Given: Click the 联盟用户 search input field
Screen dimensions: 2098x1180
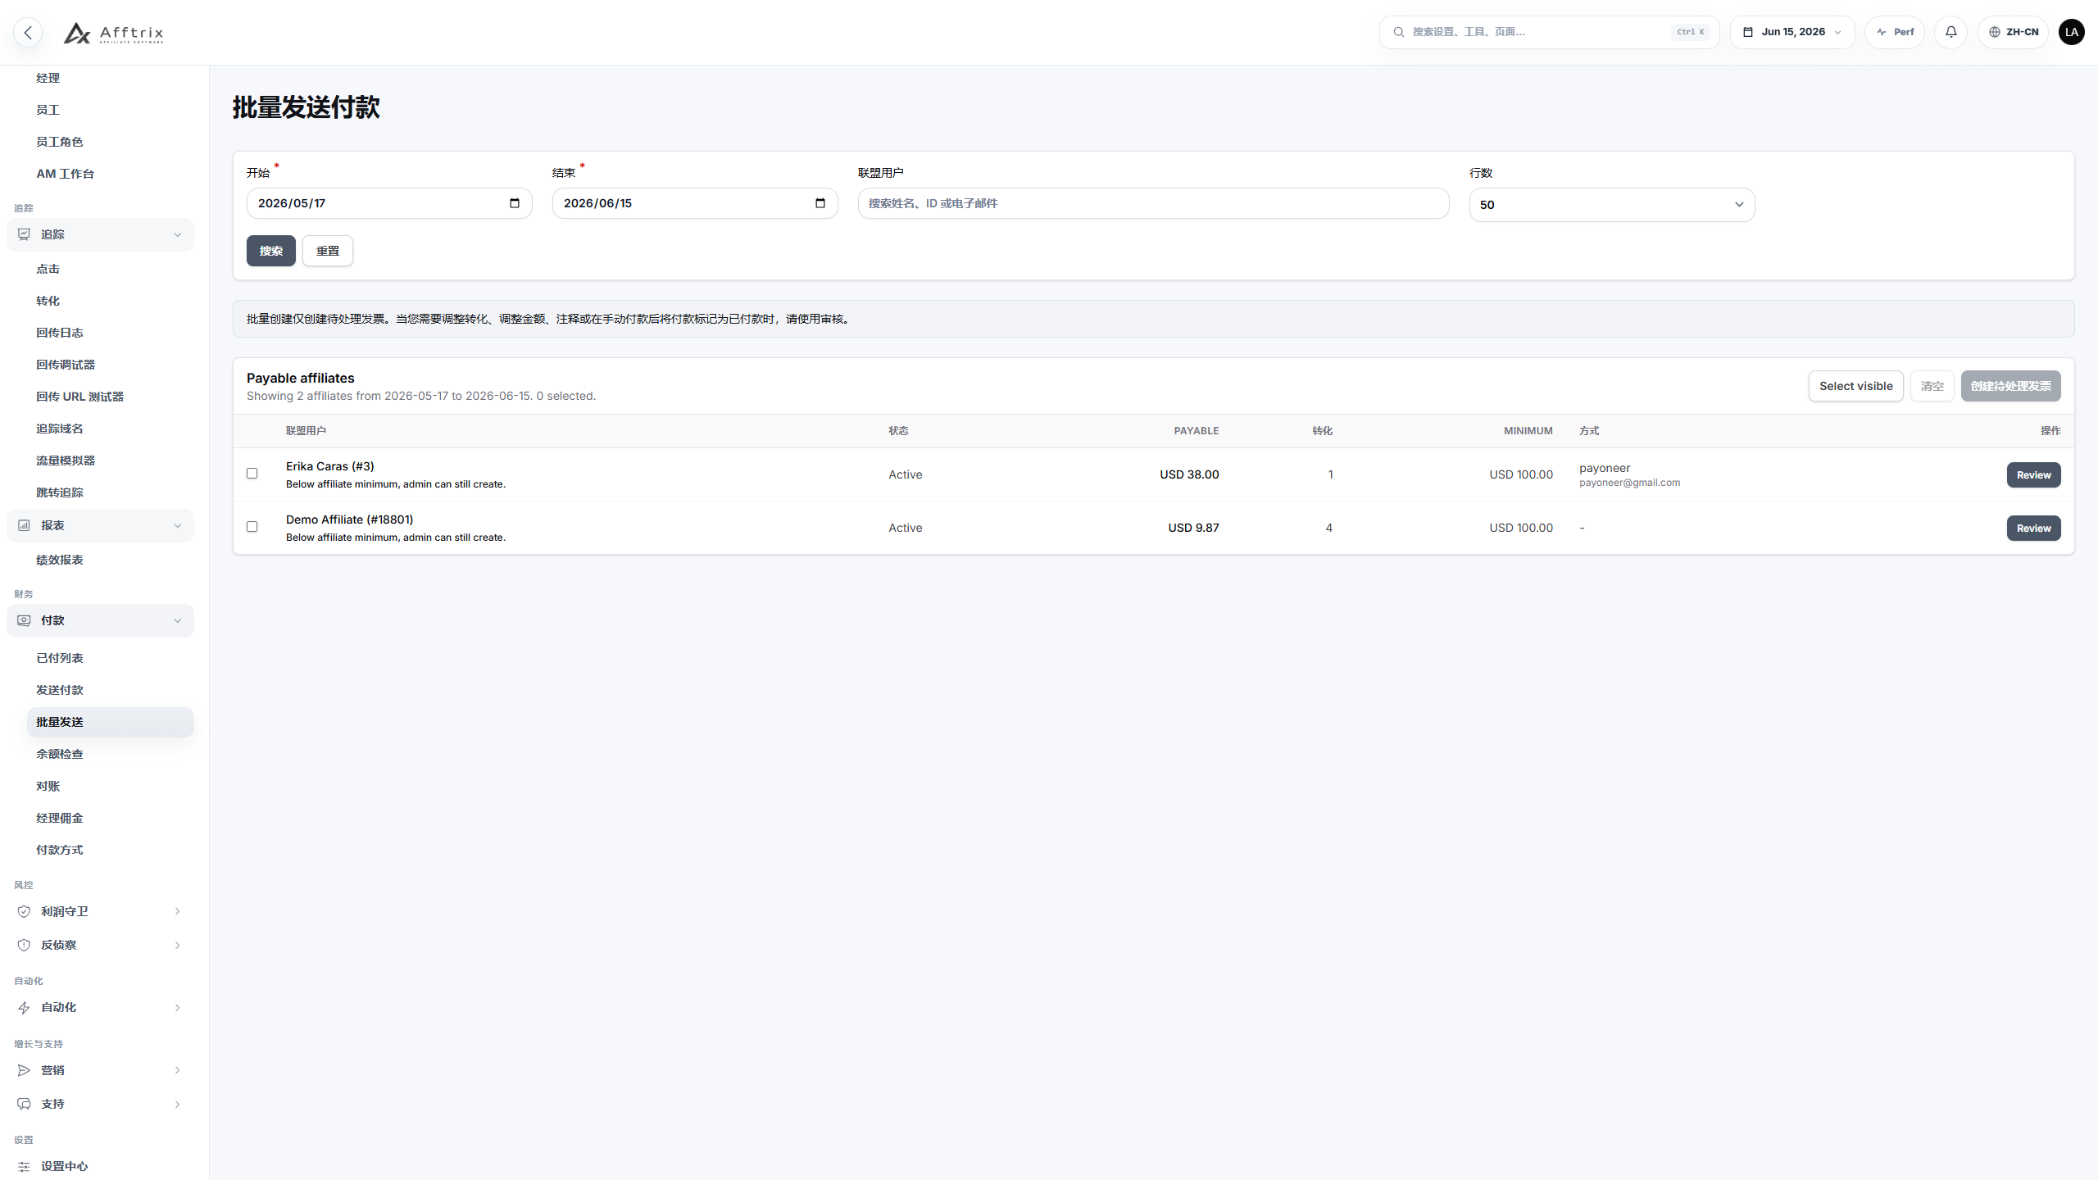Looking at the screenshot, I should [x=1153, y=203].
